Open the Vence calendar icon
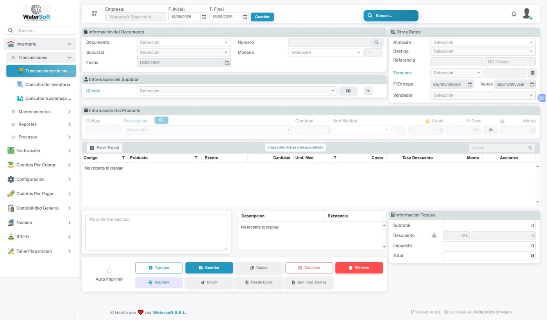Screen dimensions: 547x320 point(532,84)
